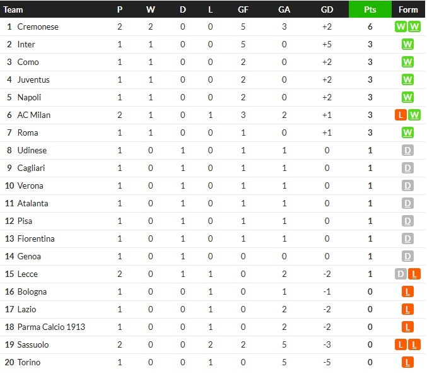Open the Cremonese team link
The width and height of the screenshot is (427, 376).
pyautogui.click(x=38, y=26)
